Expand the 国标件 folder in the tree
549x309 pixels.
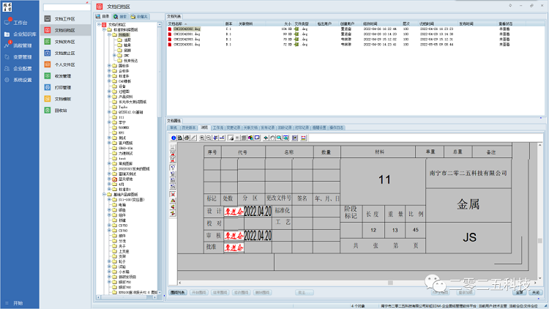(109, 65)
